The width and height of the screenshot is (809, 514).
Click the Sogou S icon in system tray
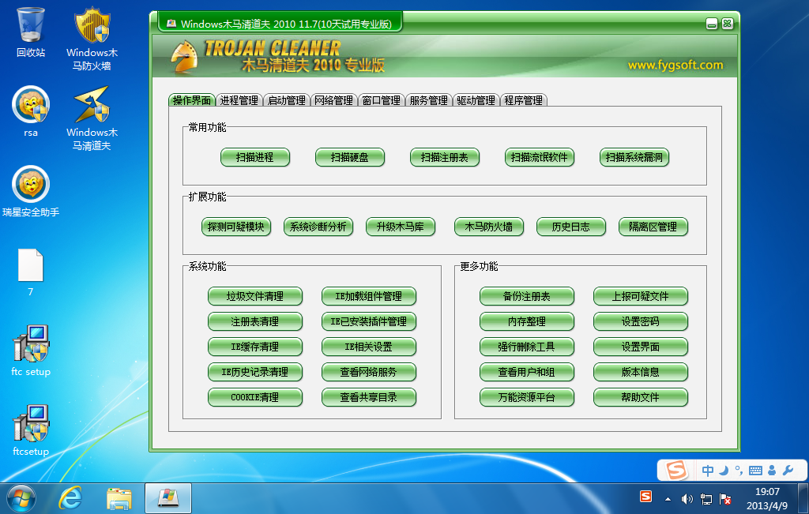click(x=645, y=497)
